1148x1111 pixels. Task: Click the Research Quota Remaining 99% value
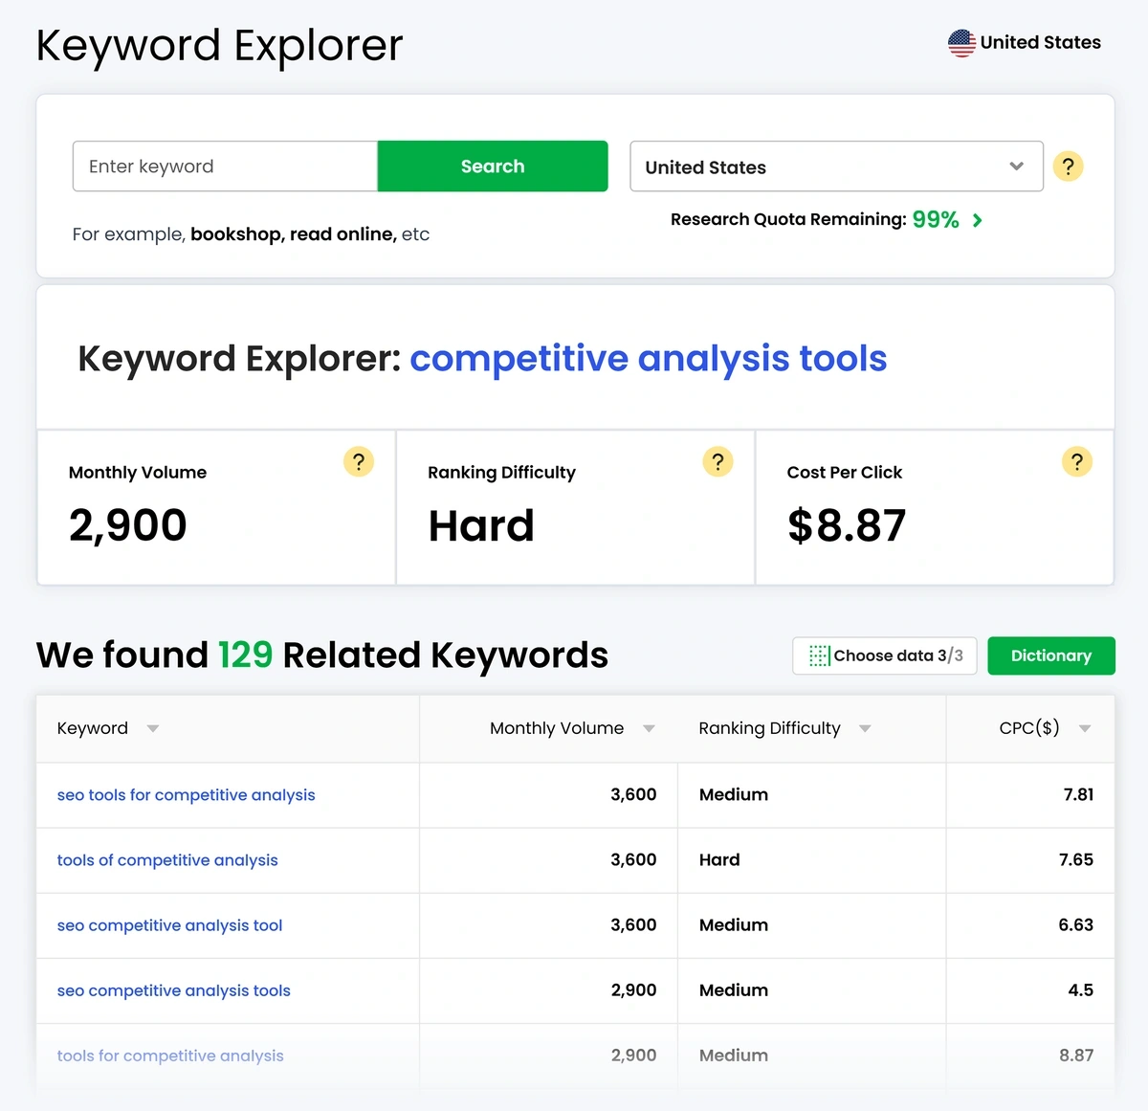[x=935, y=219]
